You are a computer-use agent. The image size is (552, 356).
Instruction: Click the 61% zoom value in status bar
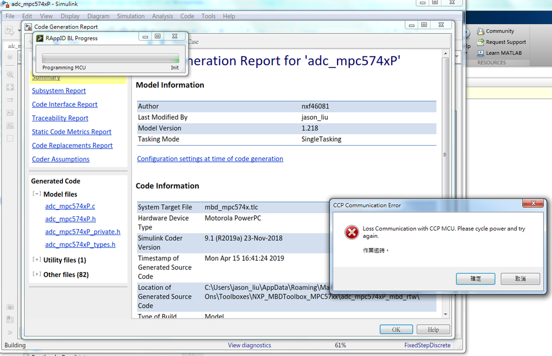tap(340, 345)
